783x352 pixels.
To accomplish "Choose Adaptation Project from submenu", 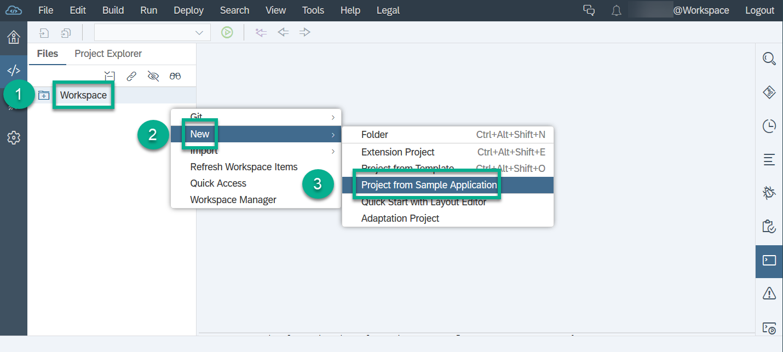I will pos(400,218).
